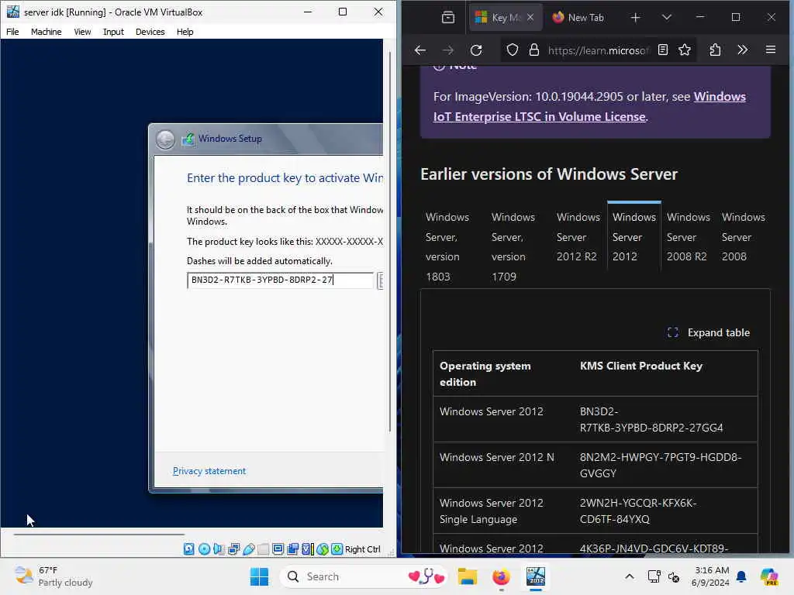Click the shared folders indicator in VirtualBox
This screenshot has width=794, height=595.
coord(263,549)
